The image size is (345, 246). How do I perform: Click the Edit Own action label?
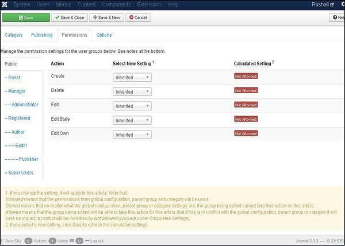pyautogui.click(x=60, y=133)
